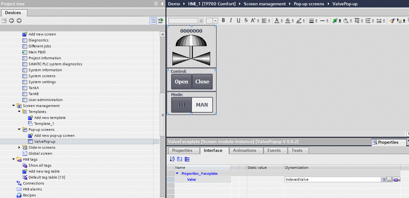Viewport: 409px width, 198px height.
Task: Click the IndexedValve dynamization input field
Action: (x=333, y=179)
